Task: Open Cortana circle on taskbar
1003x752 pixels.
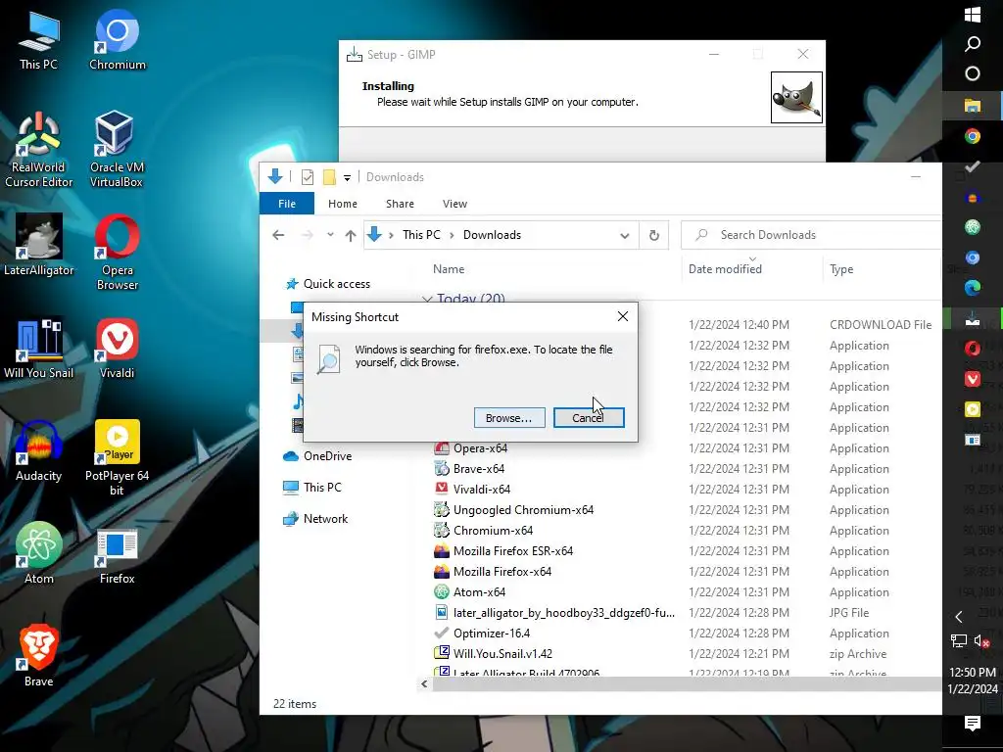Action: tap(973, 73)
